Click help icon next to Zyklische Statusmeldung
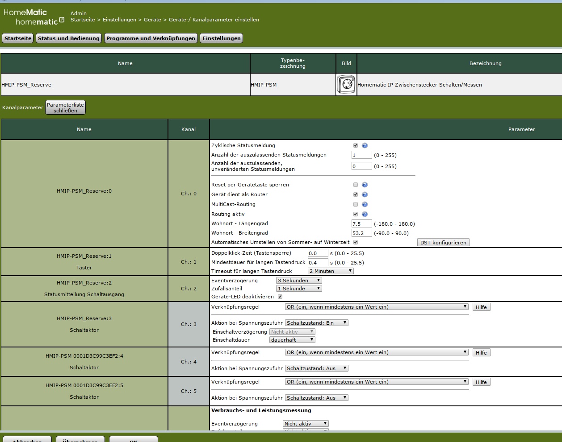Image resolution: width=562 pixels, height=442 pixels. click(365, 145)
